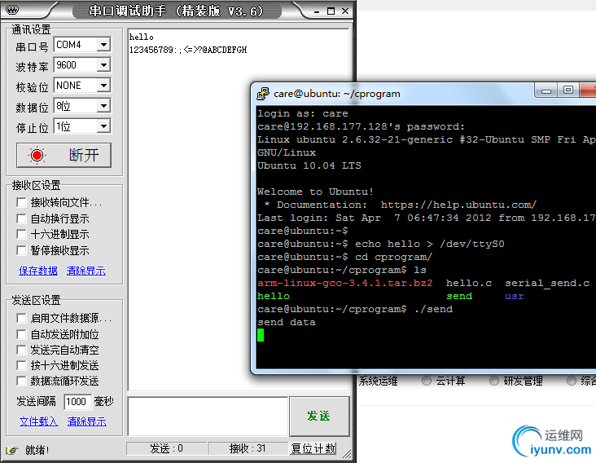
Task: Click the 保存数据 link
Action: point(38,271)
